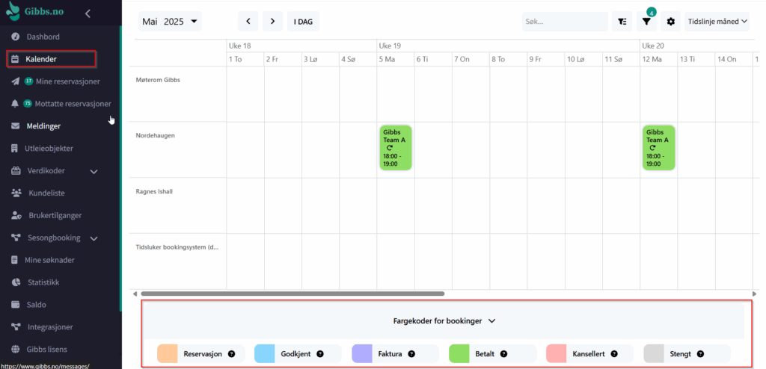This screenshot has width=766, height=369.
Task: Click the help icon next to Kansellert
Action: click(x=614, y=354)
